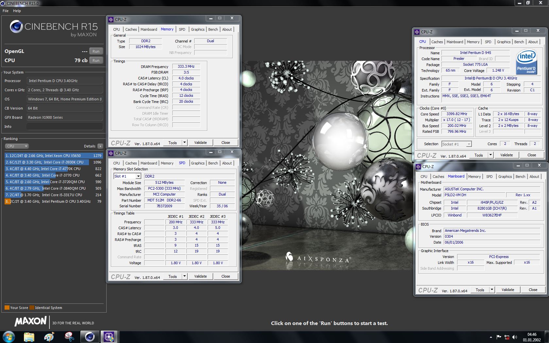549x343 pixels.
Task: Open CPU ranking category dropdown
Action: [17, 146]
